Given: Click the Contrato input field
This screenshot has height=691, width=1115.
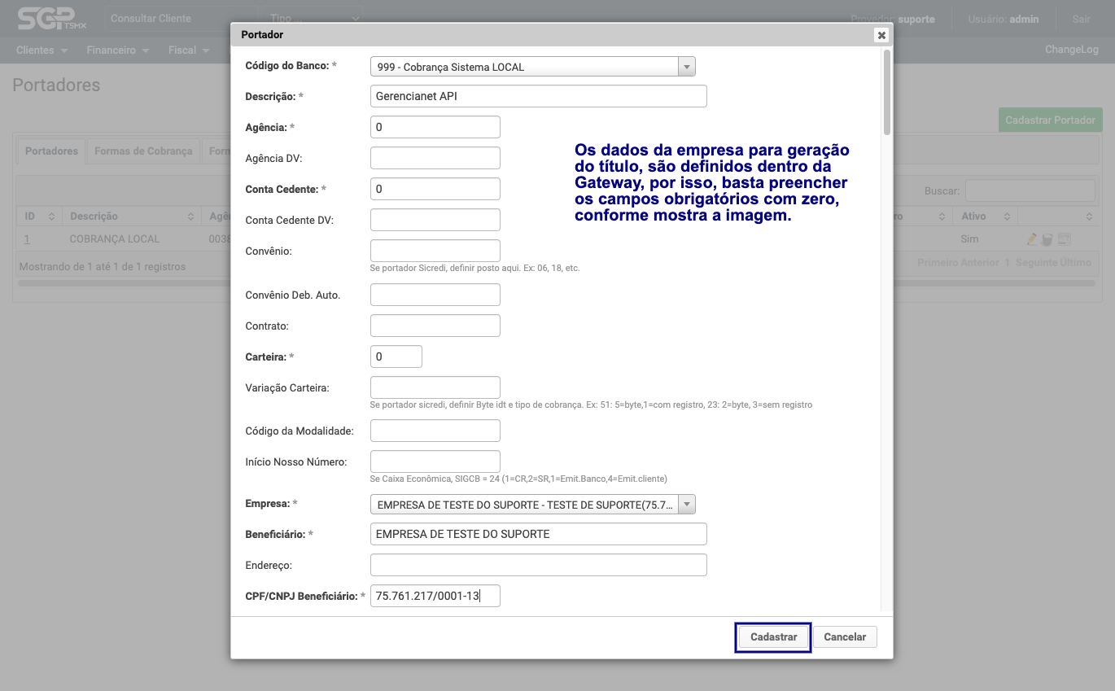Looking at the screenshot, I should pyautogui.click(x=435, y=326).
